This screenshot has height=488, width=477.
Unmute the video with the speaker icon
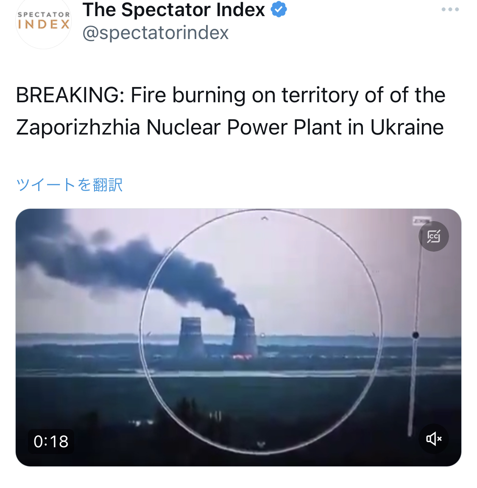pos(433,439)
